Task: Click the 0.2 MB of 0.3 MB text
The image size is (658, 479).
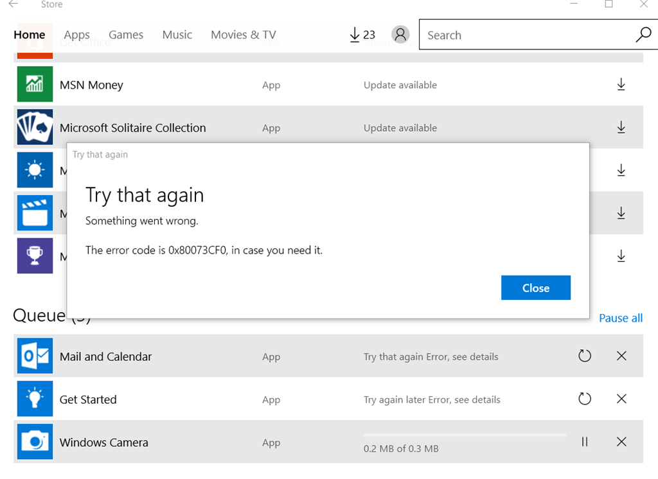Action: point(401,449)
